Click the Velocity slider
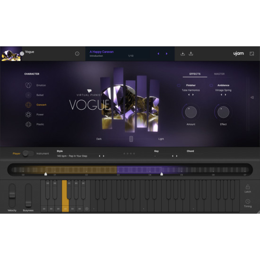Viewport: 260px width, 260px height. click(x=12, y=196)
